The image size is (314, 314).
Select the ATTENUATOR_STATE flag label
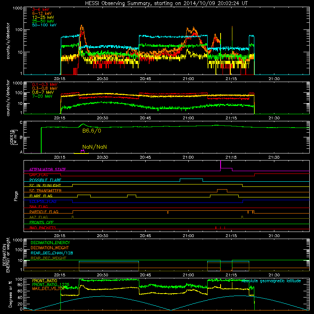47,170
